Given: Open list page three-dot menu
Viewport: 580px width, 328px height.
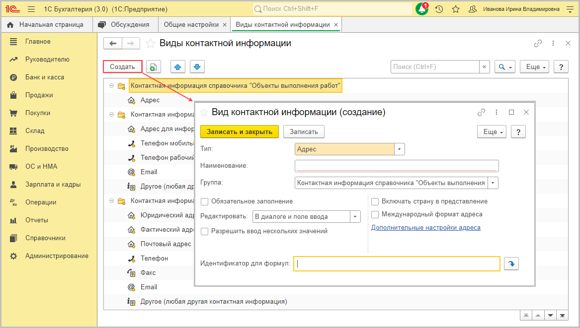Looking at the screenshot, I should click(x=553, y=44).
